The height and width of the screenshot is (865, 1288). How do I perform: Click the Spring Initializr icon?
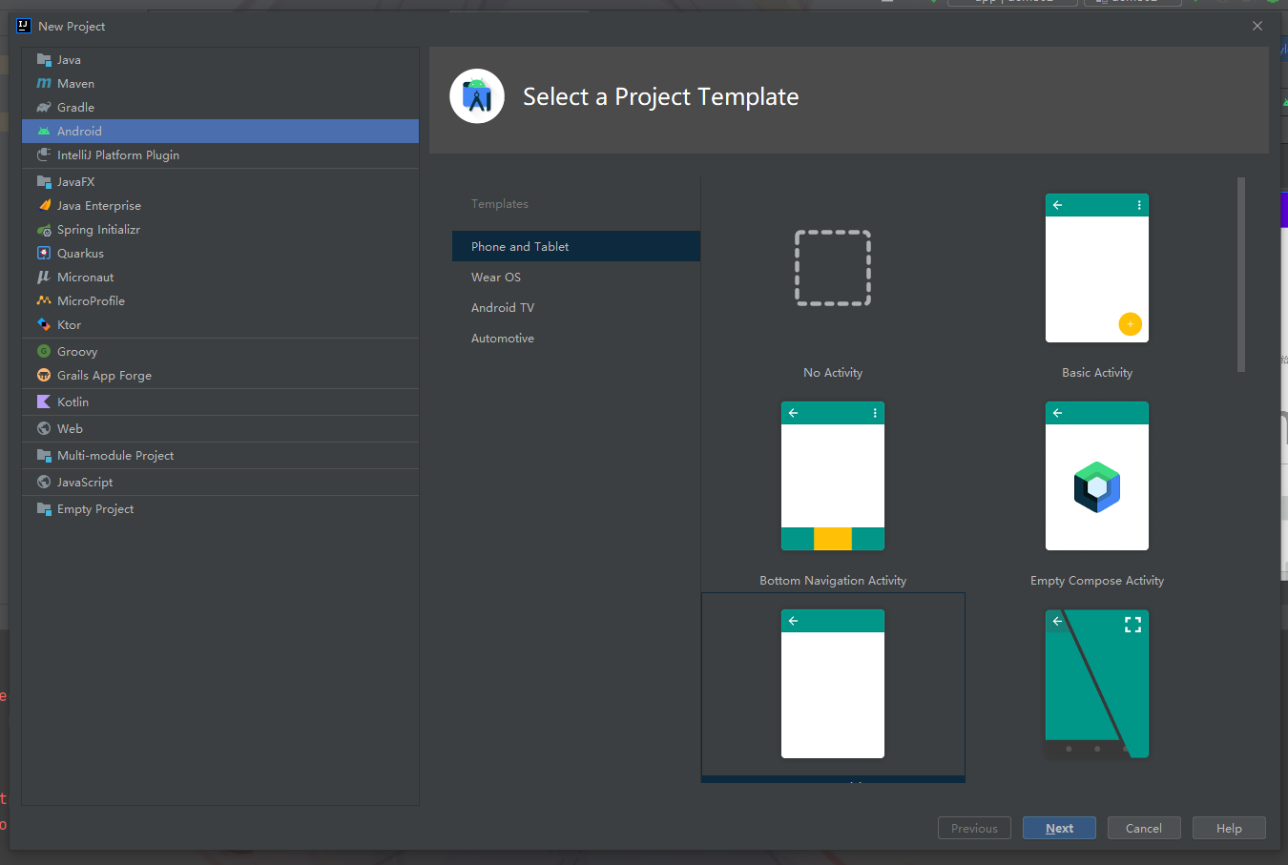44,230
